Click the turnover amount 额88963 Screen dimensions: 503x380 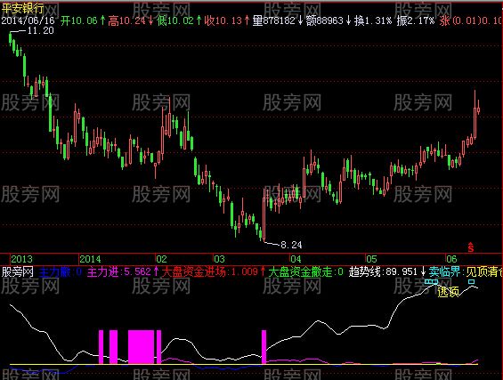click(x=324, y=20)
